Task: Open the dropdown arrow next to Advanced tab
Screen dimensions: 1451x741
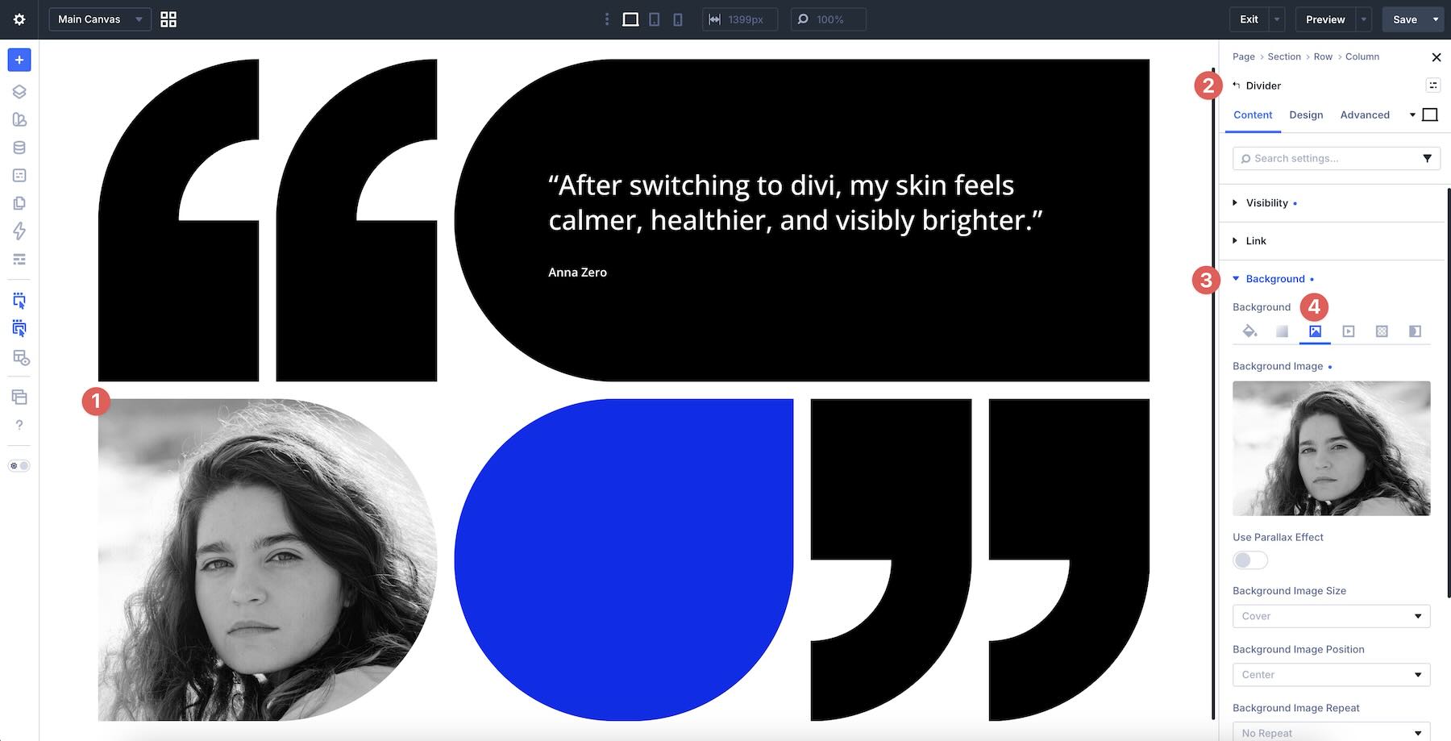Action: (1412, 115)
